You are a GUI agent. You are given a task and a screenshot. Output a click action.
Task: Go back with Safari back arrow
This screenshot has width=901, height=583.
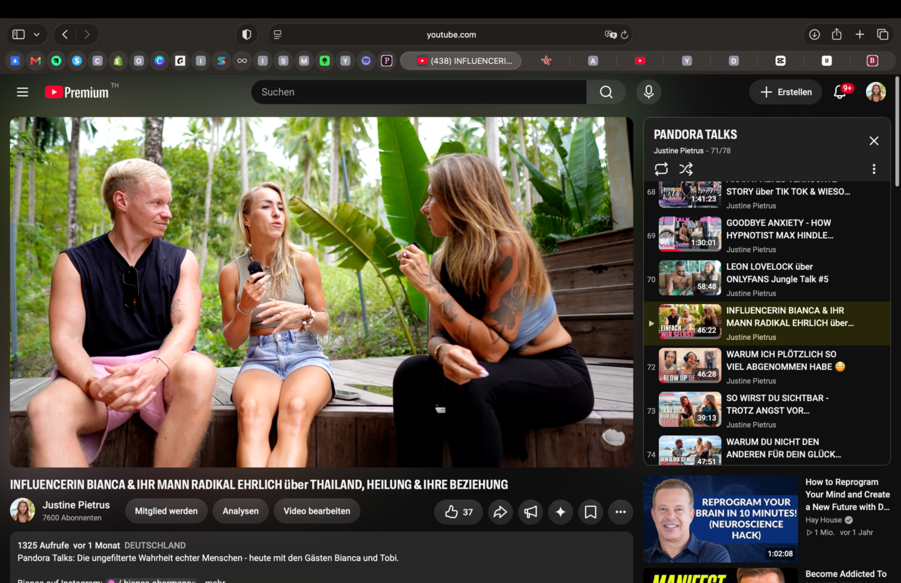click(x=65, y=34)
